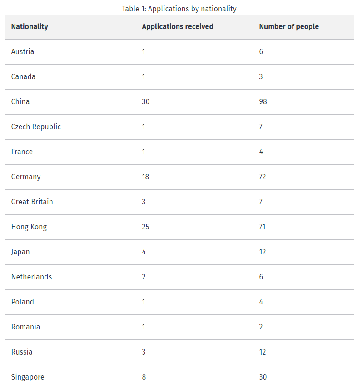Click China's number of people value 98

pyautogui.click(x=263, y=102)
